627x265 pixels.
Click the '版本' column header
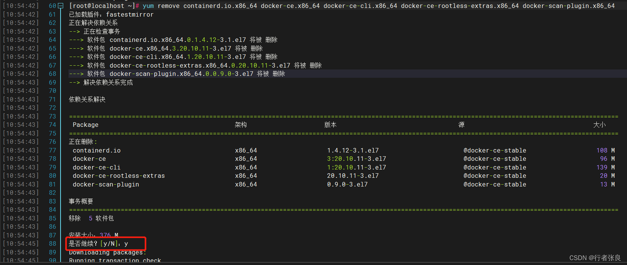[x=330, y=125]
